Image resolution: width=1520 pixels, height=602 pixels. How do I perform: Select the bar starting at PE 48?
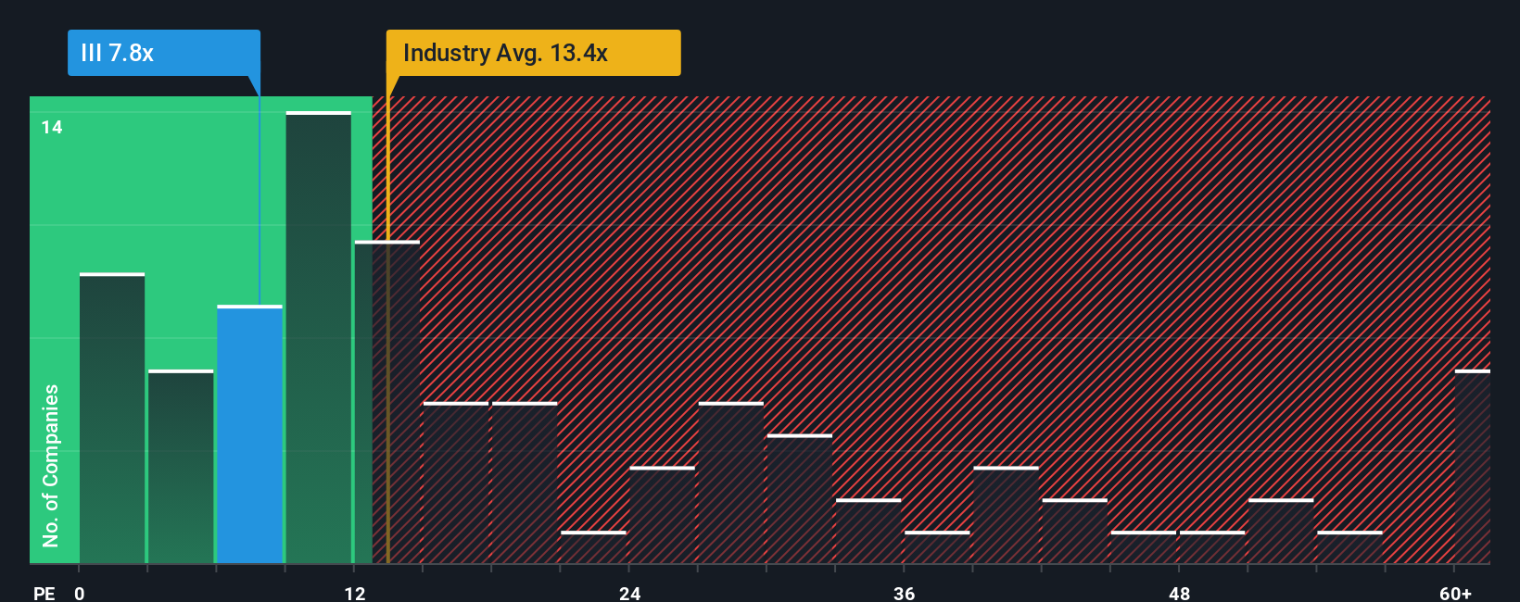click(1212, 547)
